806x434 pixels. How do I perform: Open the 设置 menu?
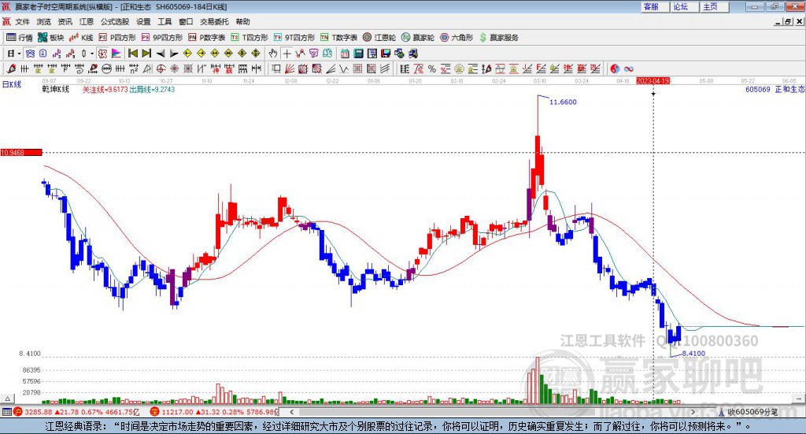click(143, 21)
